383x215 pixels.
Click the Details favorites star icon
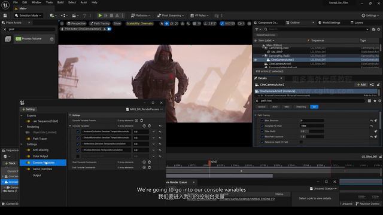coord(375,101)
